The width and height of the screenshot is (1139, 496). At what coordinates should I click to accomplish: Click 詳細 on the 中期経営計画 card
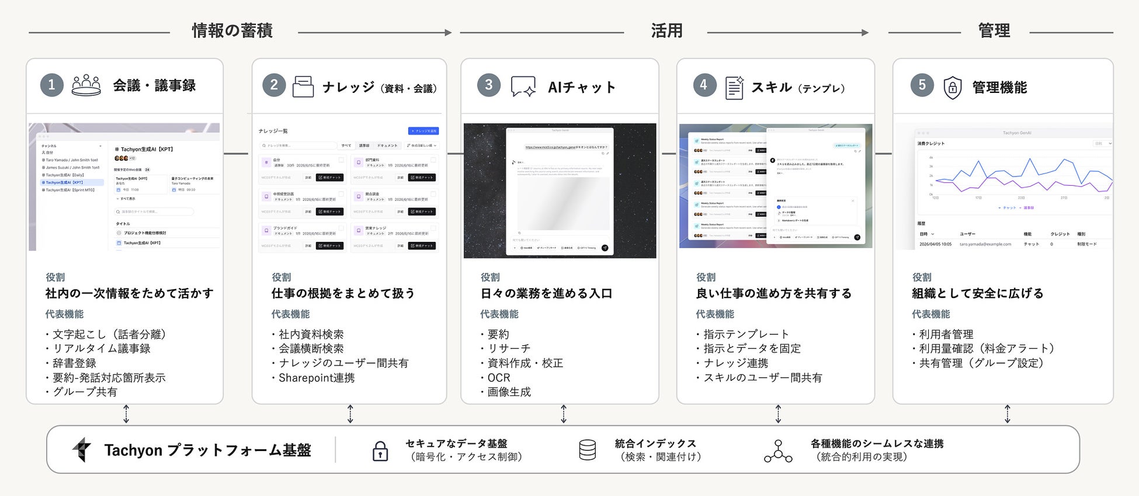(x=308, y=211)
